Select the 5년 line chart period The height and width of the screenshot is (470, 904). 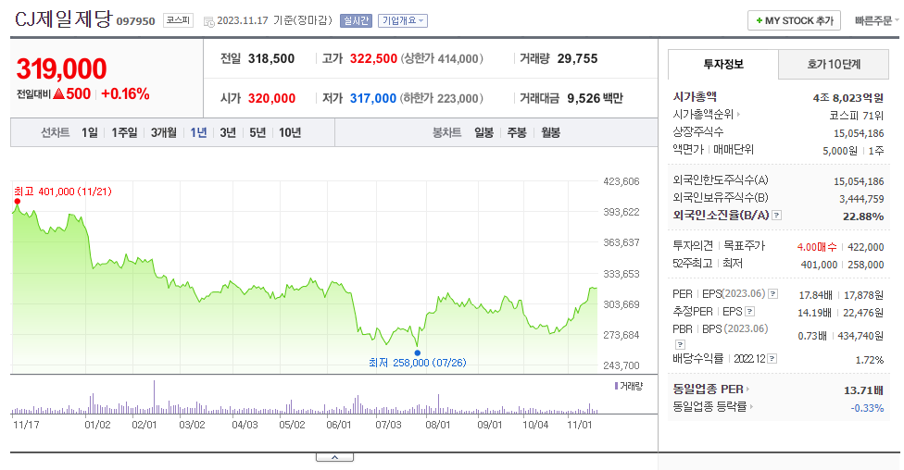pos(257,132)
